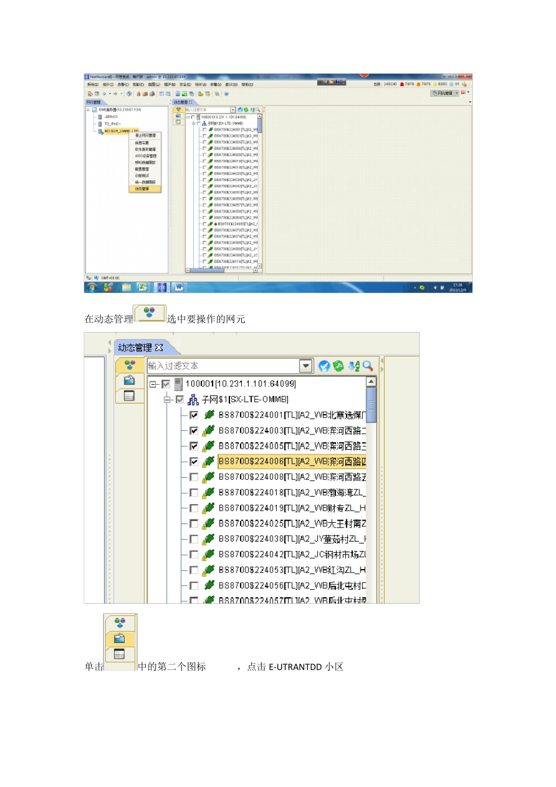556x787 pixels.
Task: Choose 信息采集 entry in the context menu
Action: (142, 143)
